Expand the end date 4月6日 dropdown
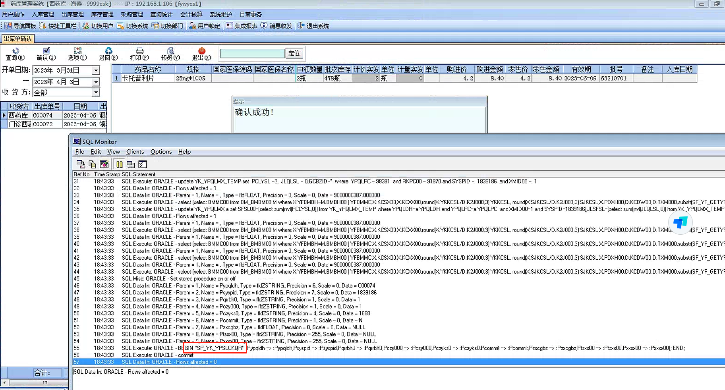 tap(96, 82)
